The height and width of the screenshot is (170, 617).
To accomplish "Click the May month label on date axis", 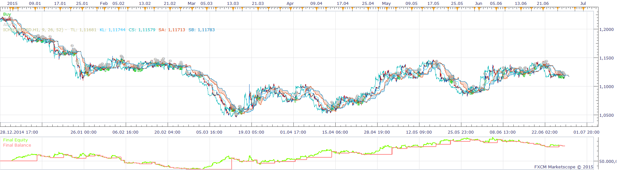I will pyautogui.click(x=386, y=4).
